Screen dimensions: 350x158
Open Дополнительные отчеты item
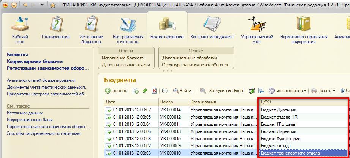tap(126, 65)
